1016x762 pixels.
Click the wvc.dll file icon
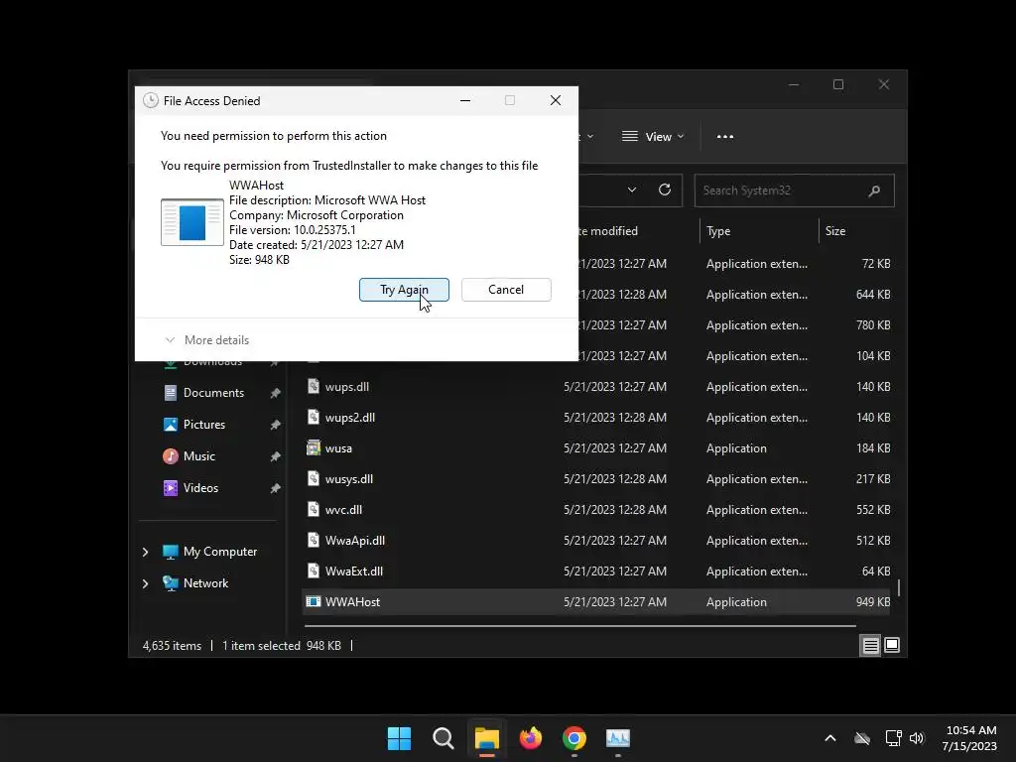click(x=314, y=509)
